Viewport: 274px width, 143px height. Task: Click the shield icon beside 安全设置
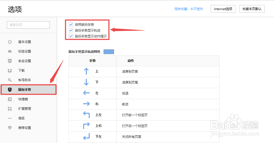[10, 61]
